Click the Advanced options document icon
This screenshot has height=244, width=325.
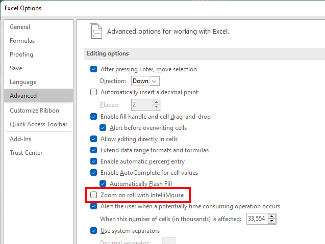coord(96,31)
